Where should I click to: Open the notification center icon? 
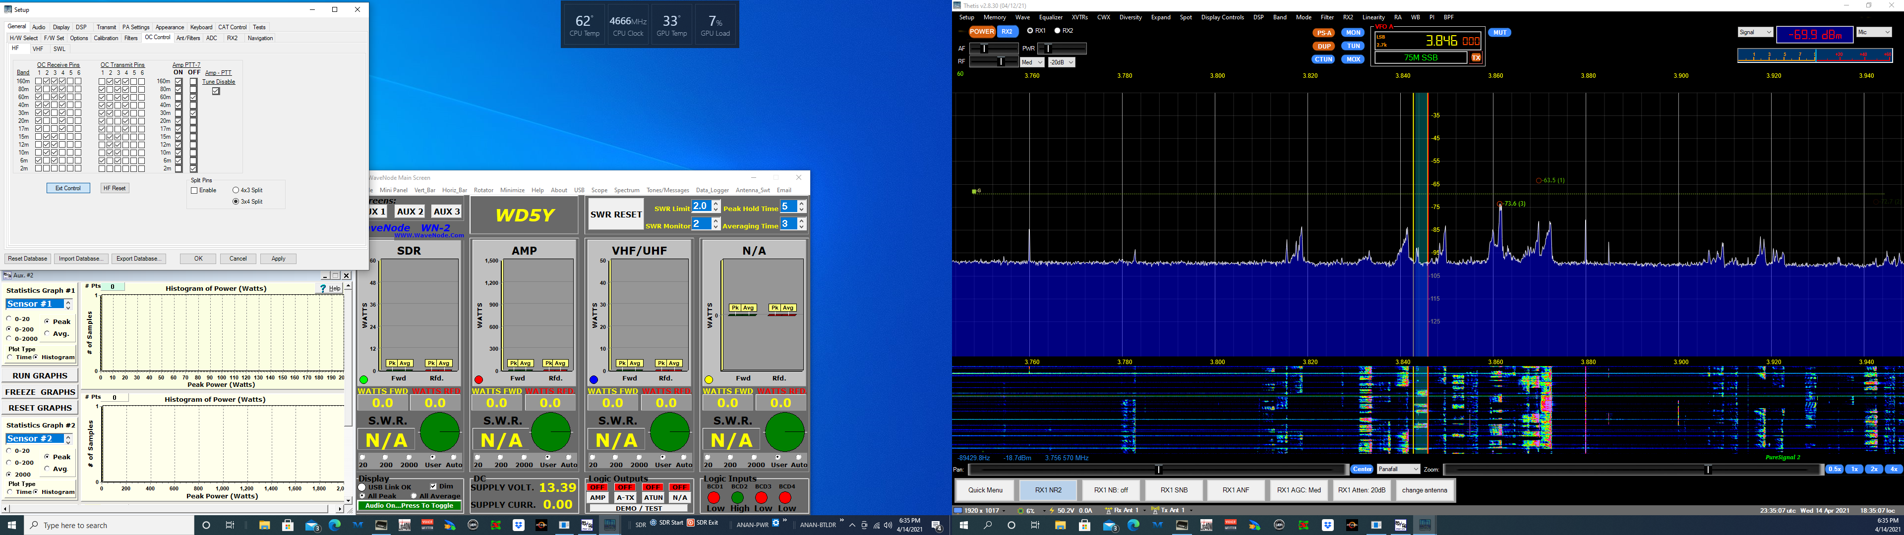coord(937,526)
